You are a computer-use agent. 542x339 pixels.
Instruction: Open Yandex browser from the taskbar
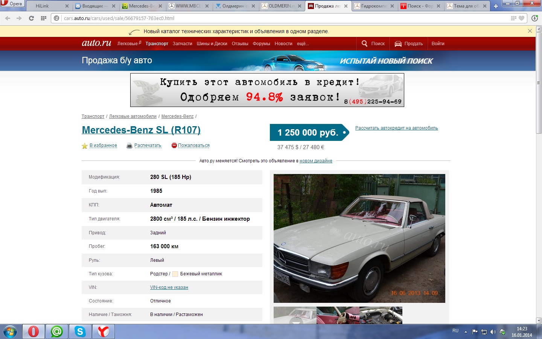click(103, 331)
